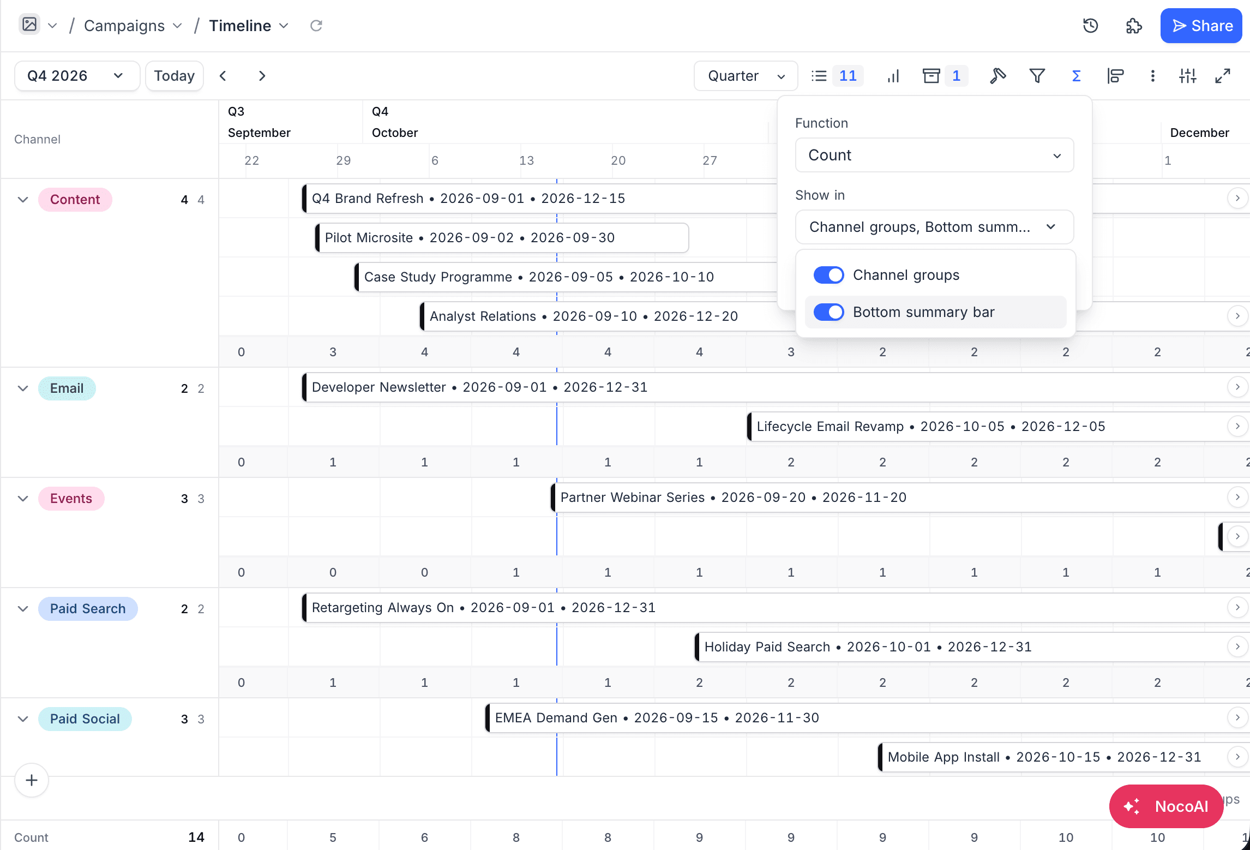Open the Timeline view breadcrumb menu
This screenshot has height=850, width=1250.
click(x=249, y=26)
